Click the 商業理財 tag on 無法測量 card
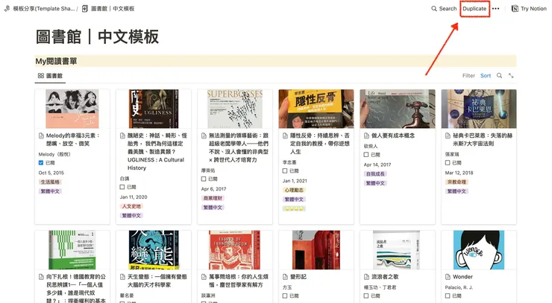 [213, 198]
